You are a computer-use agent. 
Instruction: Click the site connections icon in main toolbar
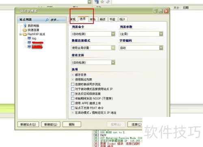(x=97, y=2)
